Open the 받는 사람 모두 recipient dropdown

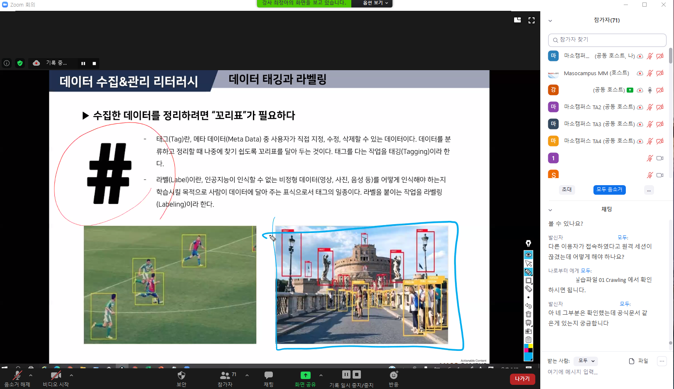[586, 361]
